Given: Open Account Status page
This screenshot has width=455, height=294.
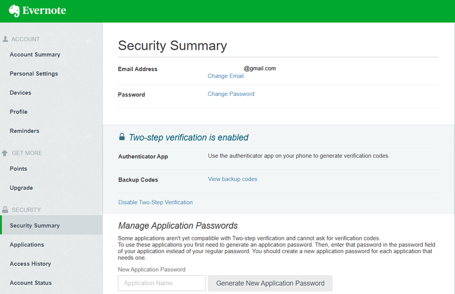Looking at the screenshot, I should click(30, 282).
